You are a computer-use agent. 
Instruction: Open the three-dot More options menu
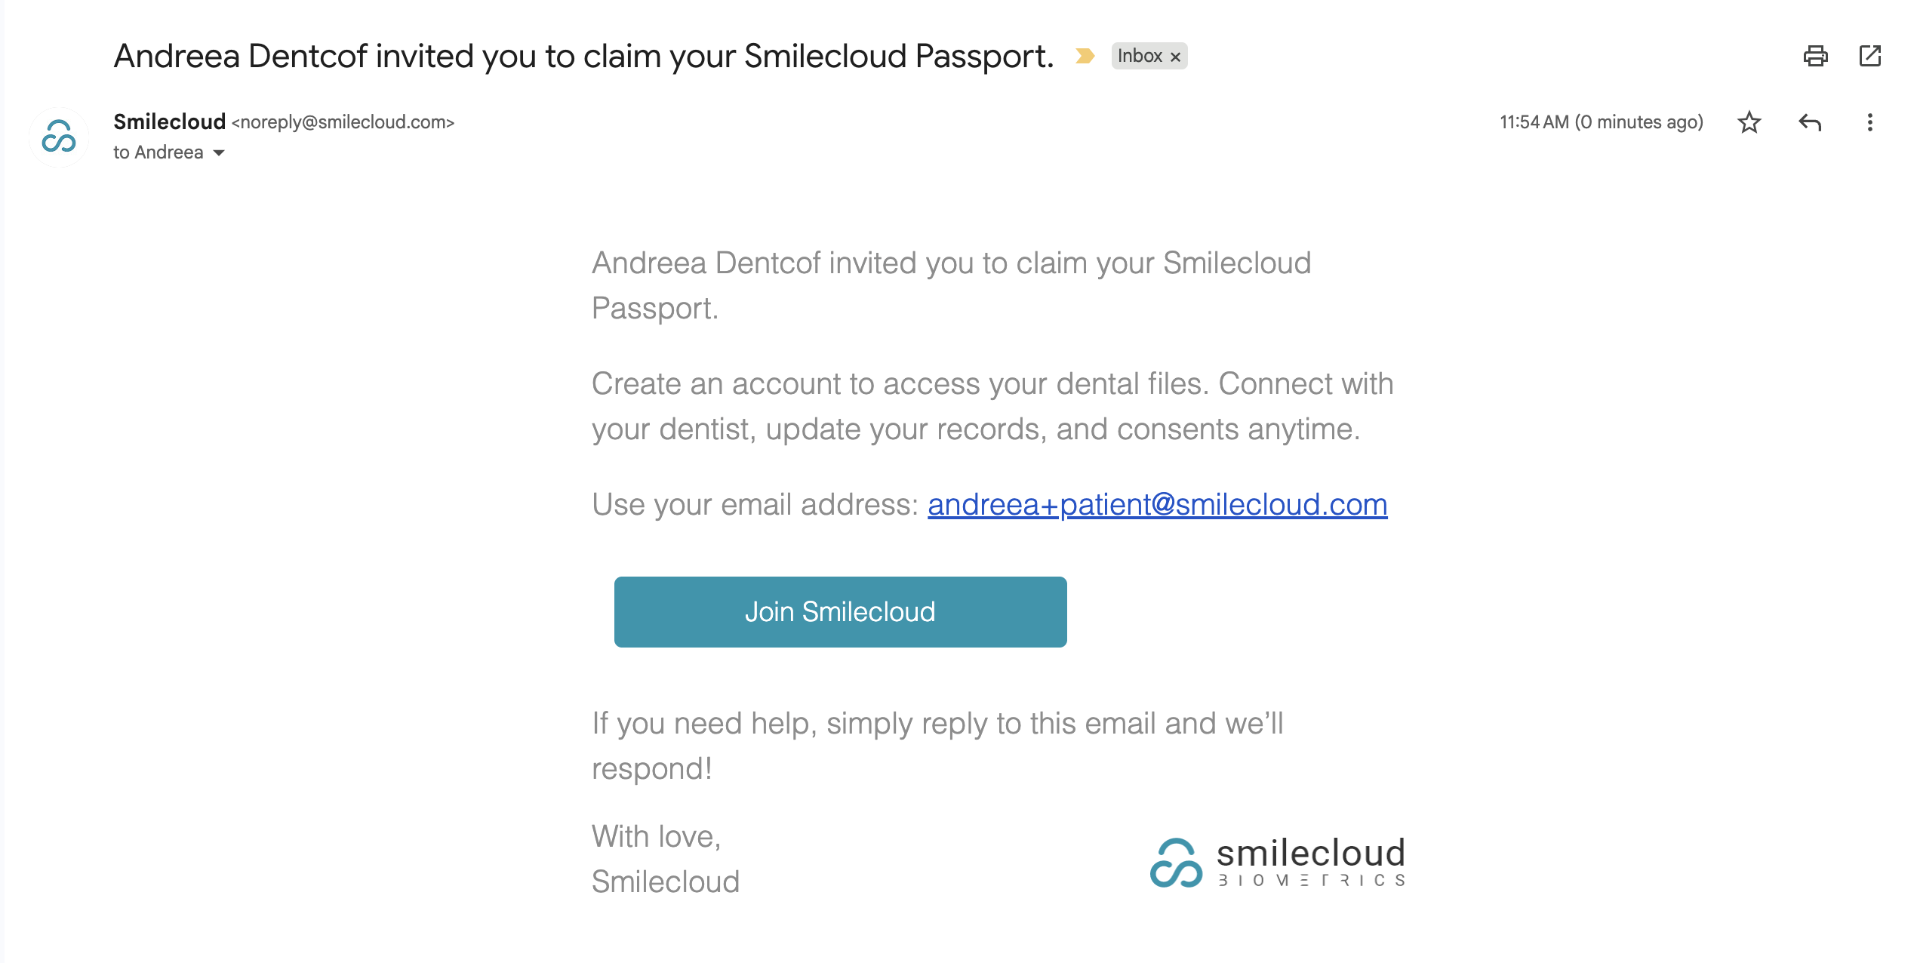point(1869,122)
